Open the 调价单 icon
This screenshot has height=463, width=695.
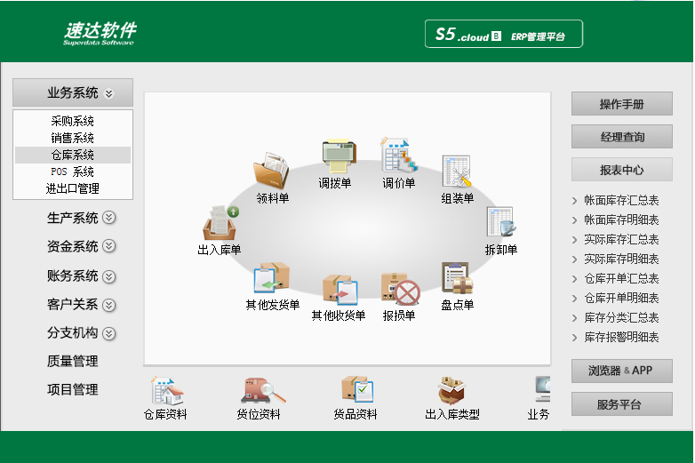[x=399, y=155]
